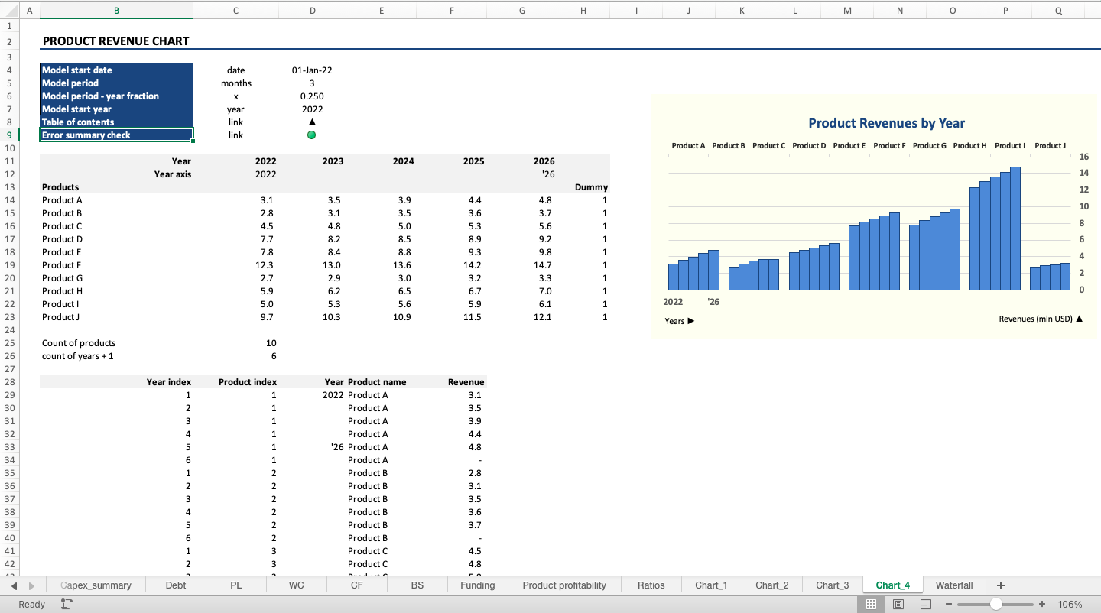Image resolution: width=1101 pixels, height=613 pixels.
Task: Click the green error check circle
Action: 311,135
